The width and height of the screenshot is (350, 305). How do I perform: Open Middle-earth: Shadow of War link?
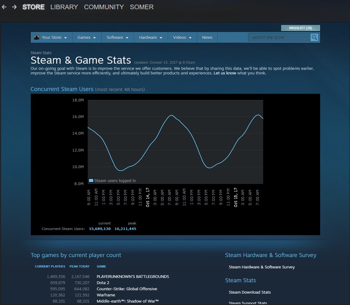(x=128, y=301)
